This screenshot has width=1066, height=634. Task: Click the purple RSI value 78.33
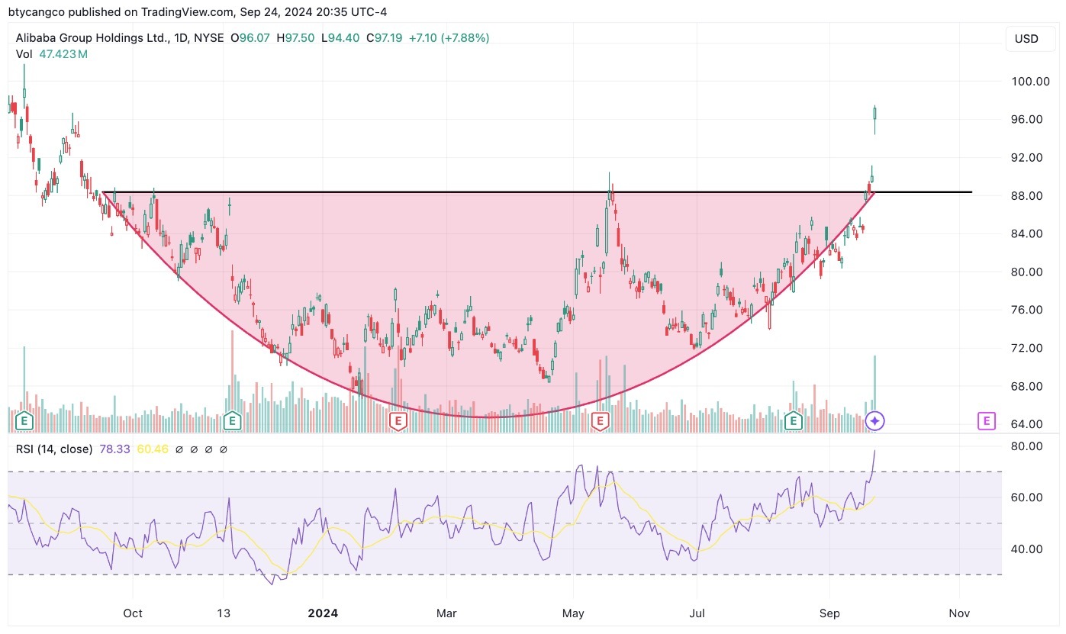tap(114, 449)
